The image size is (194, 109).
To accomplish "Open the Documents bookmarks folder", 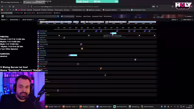I will (x=59, y=10).
